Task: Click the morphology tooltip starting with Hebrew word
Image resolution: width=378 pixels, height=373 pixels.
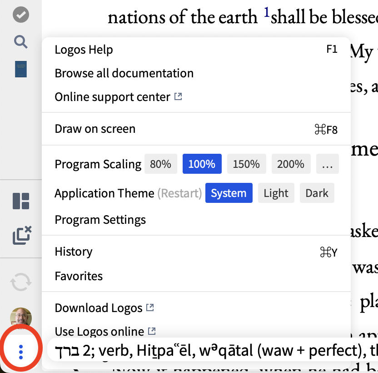Action: tap(213, 350)
